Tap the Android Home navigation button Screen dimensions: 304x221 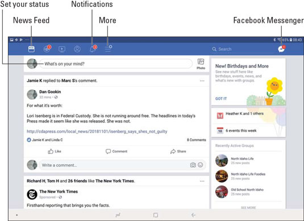pyautogui.click(x=156, y=215)
